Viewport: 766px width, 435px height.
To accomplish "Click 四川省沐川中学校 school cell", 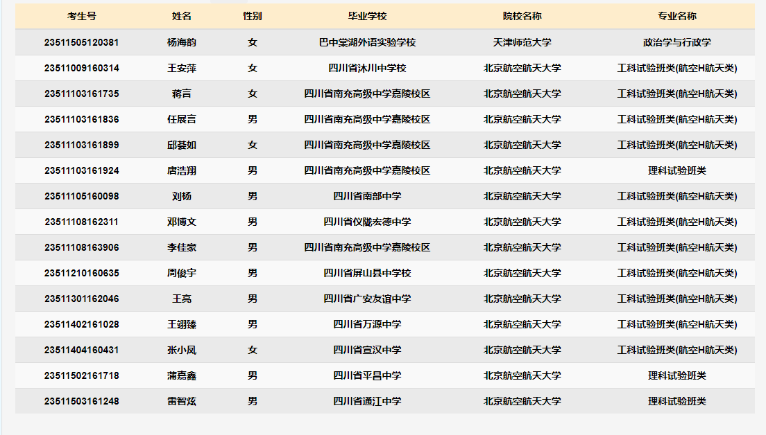I will coord(367,69).
